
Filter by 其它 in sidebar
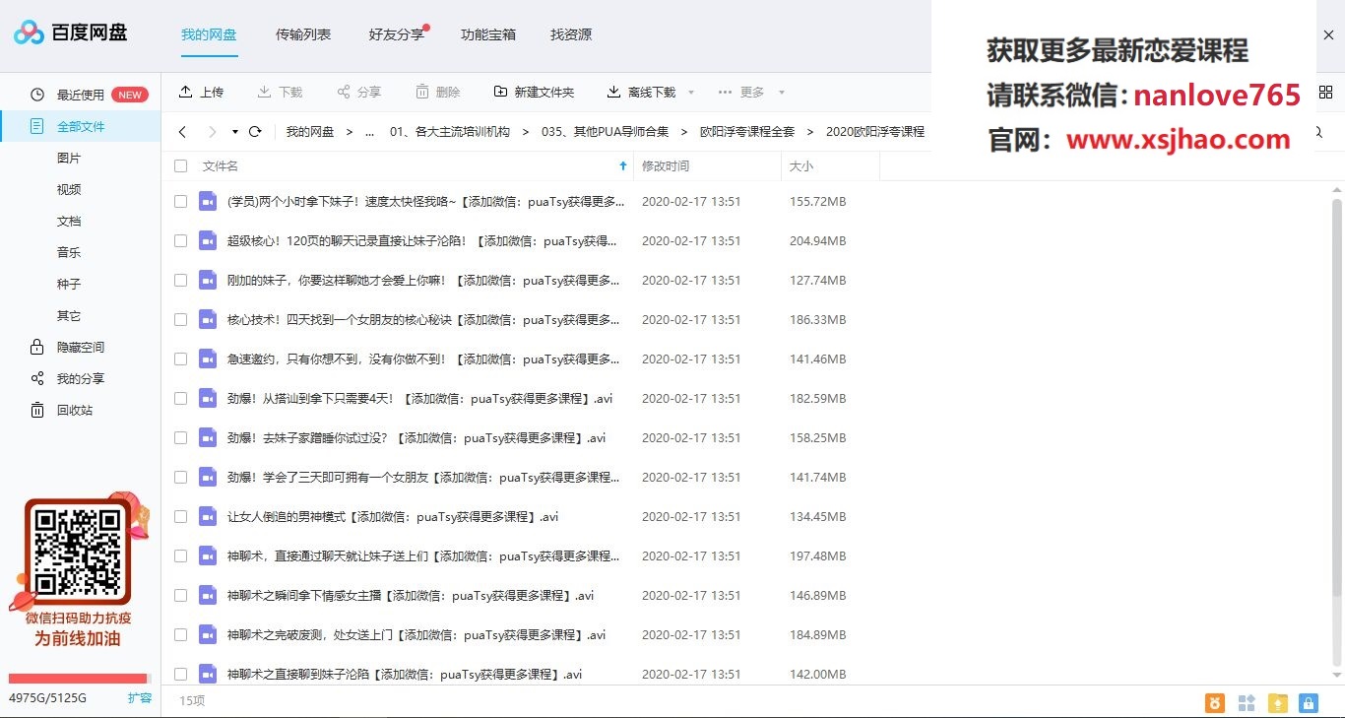pos(69,315)
